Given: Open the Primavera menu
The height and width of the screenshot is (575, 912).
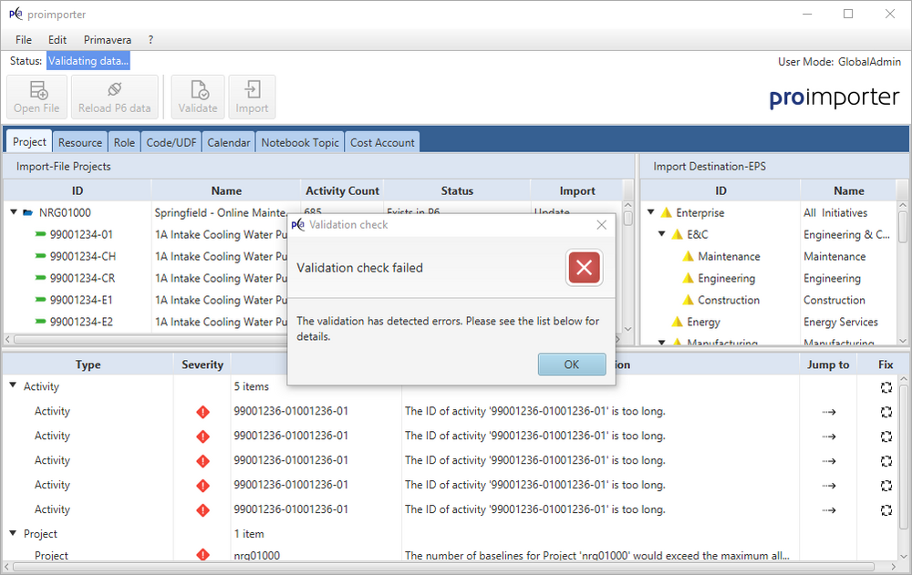Looking at the screenshot, I should [108, 40].
